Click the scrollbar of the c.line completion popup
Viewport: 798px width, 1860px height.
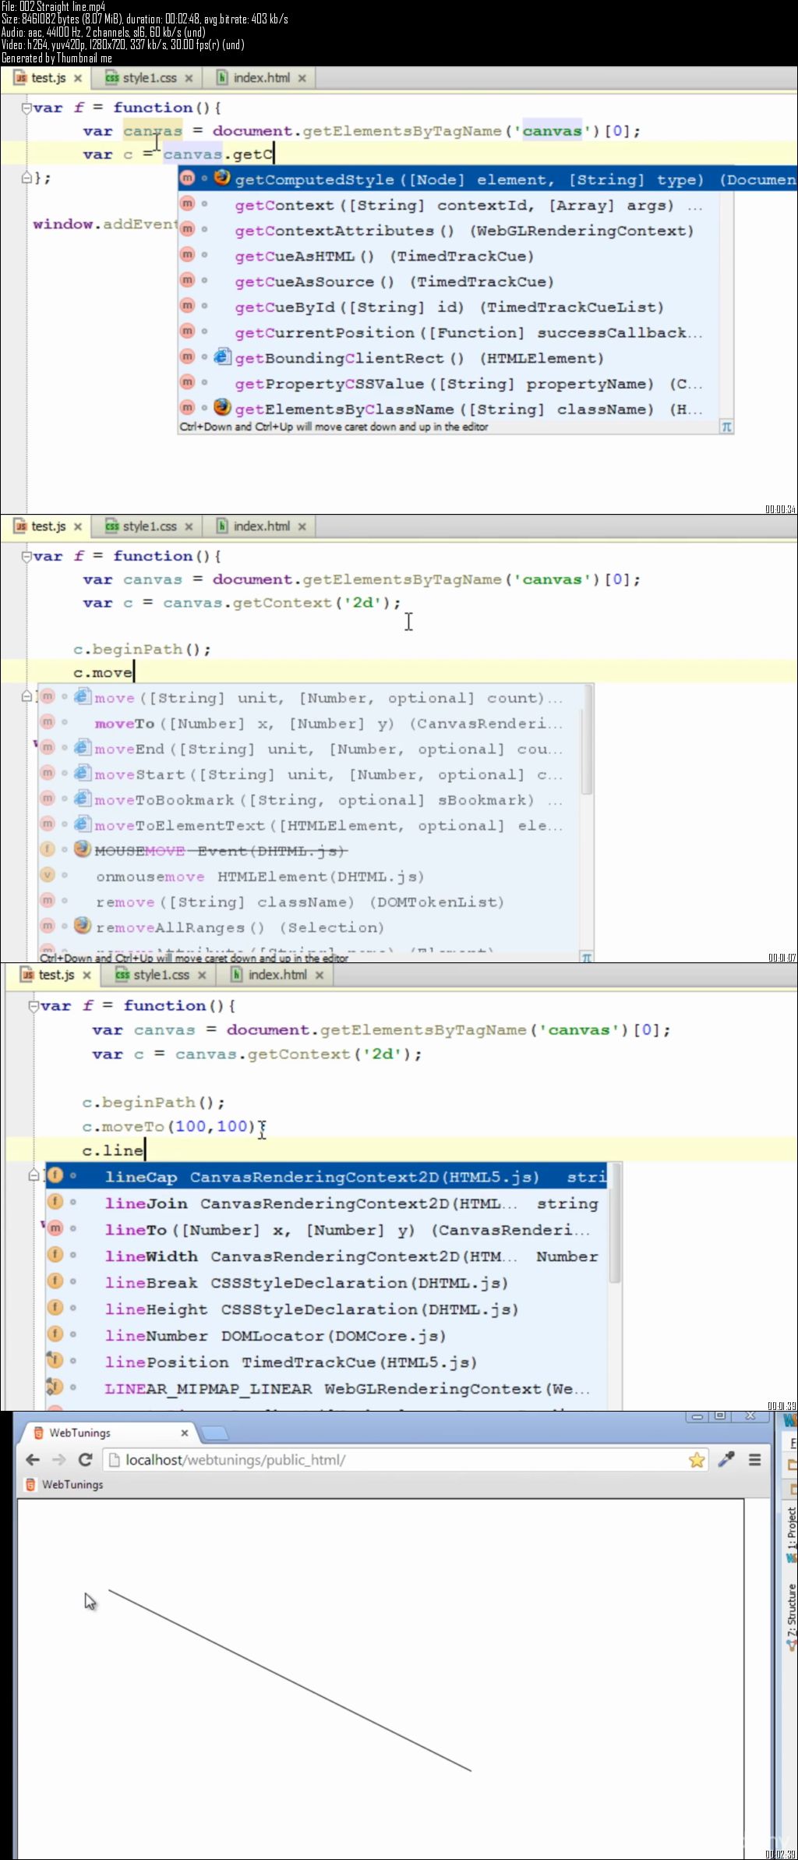click(x=614, y=1224)
